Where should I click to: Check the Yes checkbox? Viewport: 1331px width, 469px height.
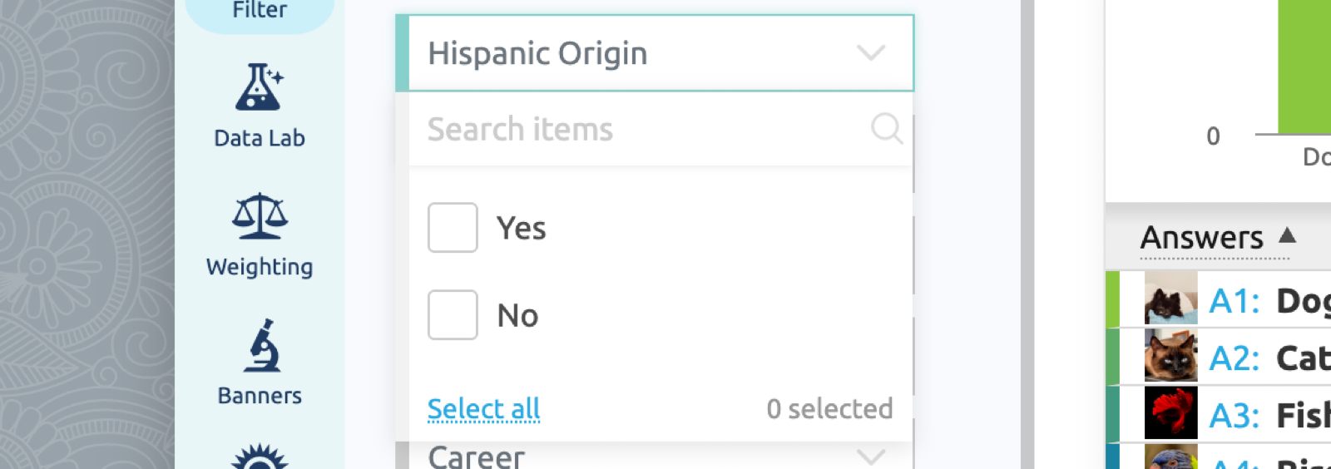(x=453, y=227)
